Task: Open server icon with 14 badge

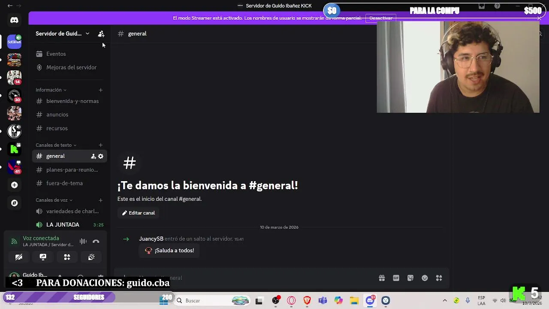Action: 14,77
